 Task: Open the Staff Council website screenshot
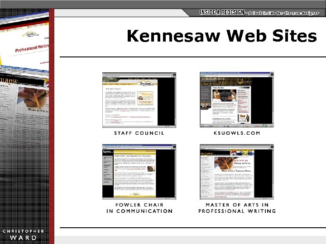point(139,100)
